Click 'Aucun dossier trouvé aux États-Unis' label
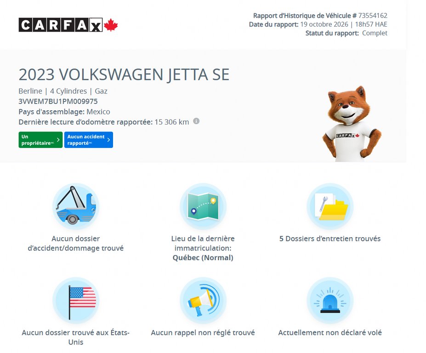Screen dimensions: 426x353 [x=76, y=337]
